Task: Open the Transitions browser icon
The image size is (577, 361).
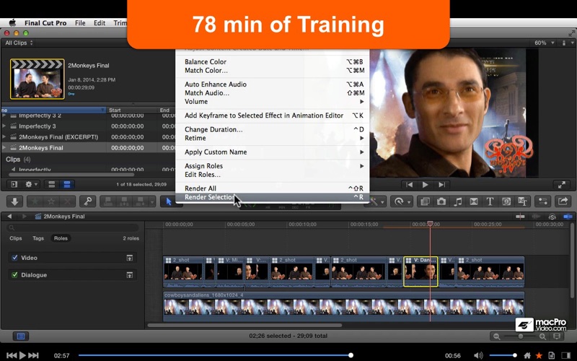Action: 474,201
